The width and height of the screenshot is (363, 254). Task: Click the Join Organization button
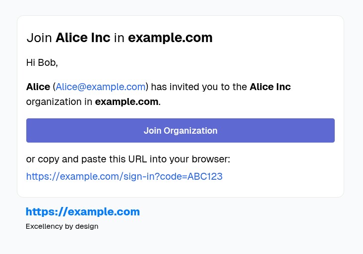click(181, 131)
